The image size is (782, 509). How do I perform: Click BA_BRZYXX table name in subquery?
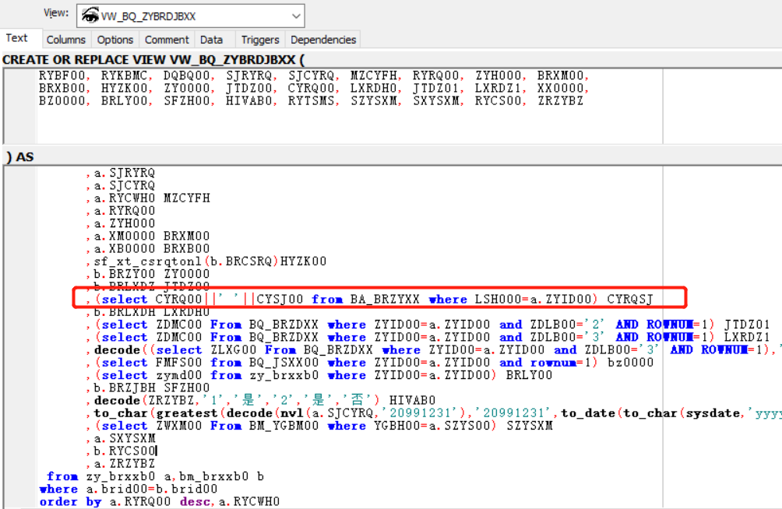tap(385, 299)
